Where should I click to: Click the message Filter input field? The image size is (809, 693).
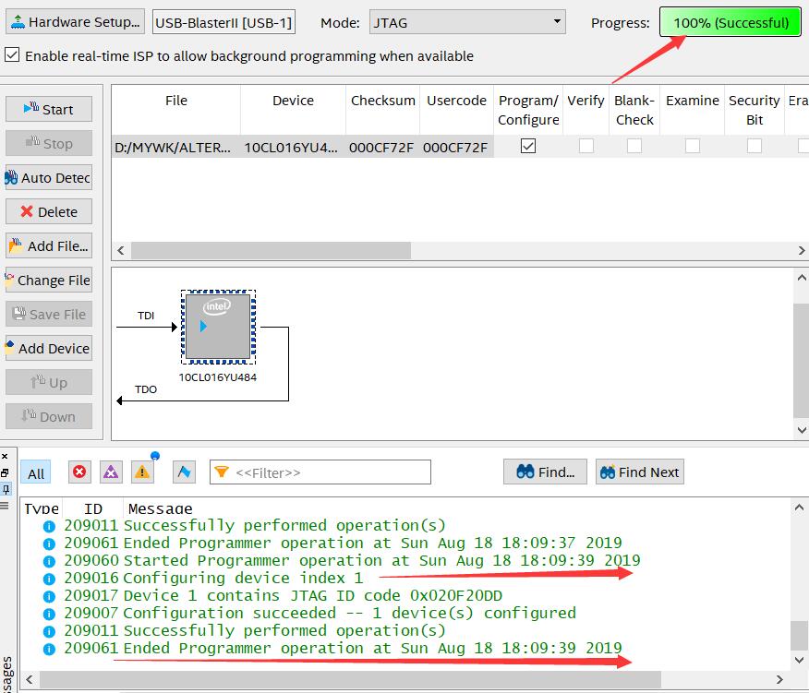pyautogui.click(x=320, y=472)
